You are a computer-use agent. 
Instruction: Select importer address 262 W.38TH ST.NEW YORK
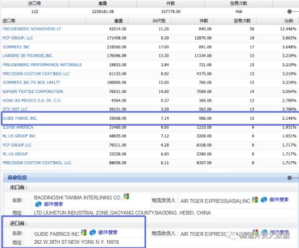76,242
